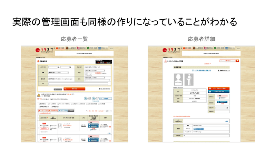Image resolution: width=276 pixels, height=155 pixels.
Task: Click the No Image face photo thumbnail
Action: 178,80
